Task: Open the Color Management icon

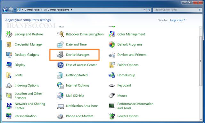Action: 112,34
